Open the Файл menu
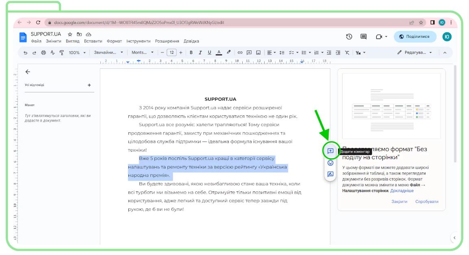This screenshot has height=255, width=469. [36, 41]
